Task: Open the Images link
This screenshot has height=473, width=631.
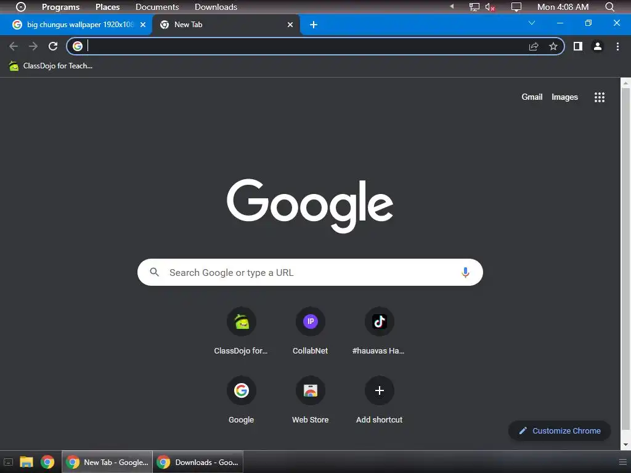Action: pyautogui.click(x=564, y=97)
